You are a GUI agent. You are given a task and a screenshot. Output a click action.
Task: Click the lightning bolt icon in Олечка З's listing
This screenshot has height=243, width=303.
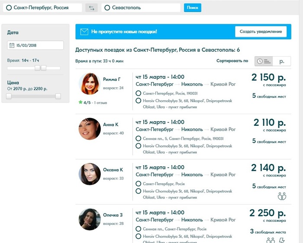(x=282, y=240)
